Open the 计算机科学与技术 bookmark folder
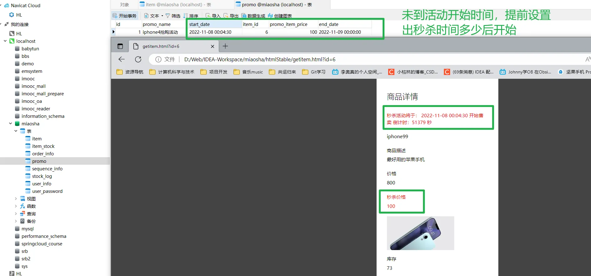Image resolution: width=591 pixels, height=276 pixels. [x=172, y=72]
